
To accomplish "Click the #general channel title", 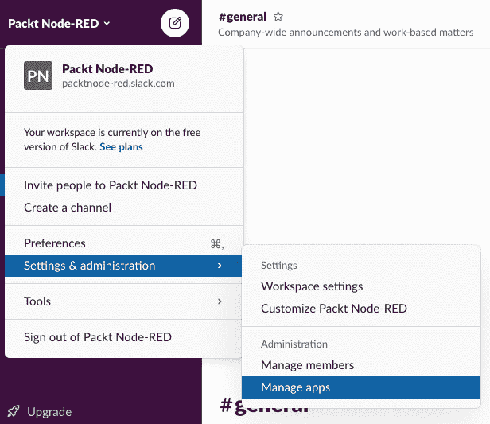I will tap(243, 17).
